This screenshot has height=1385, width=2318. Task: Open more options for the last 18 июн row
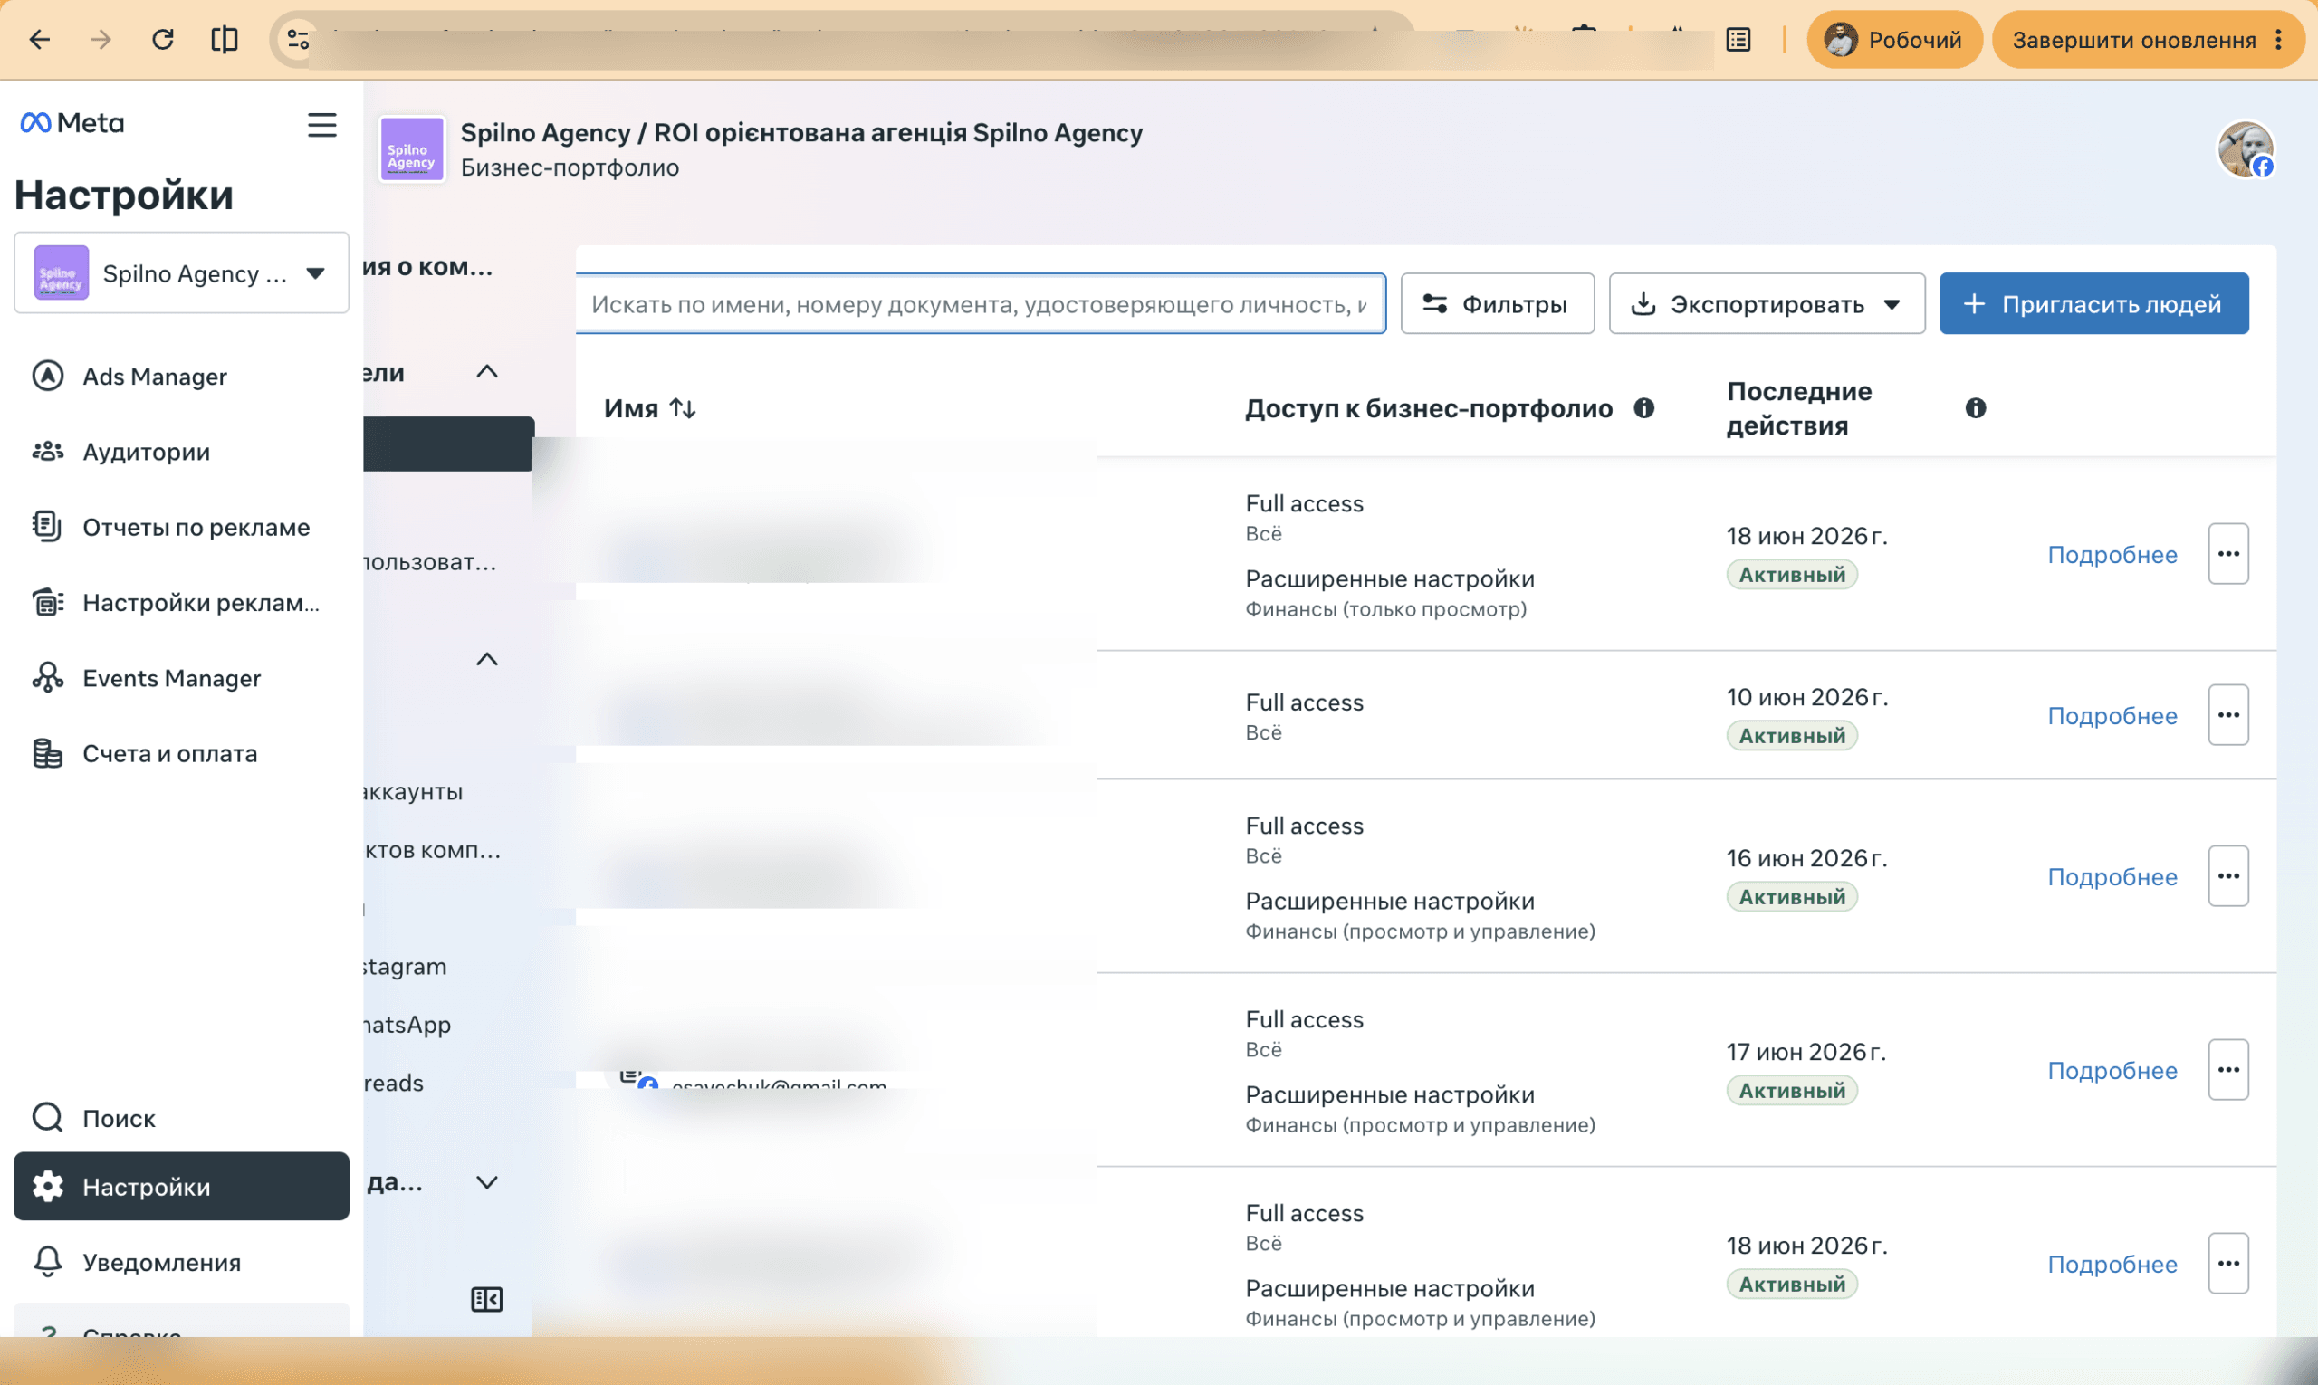coord(2228,1264)
